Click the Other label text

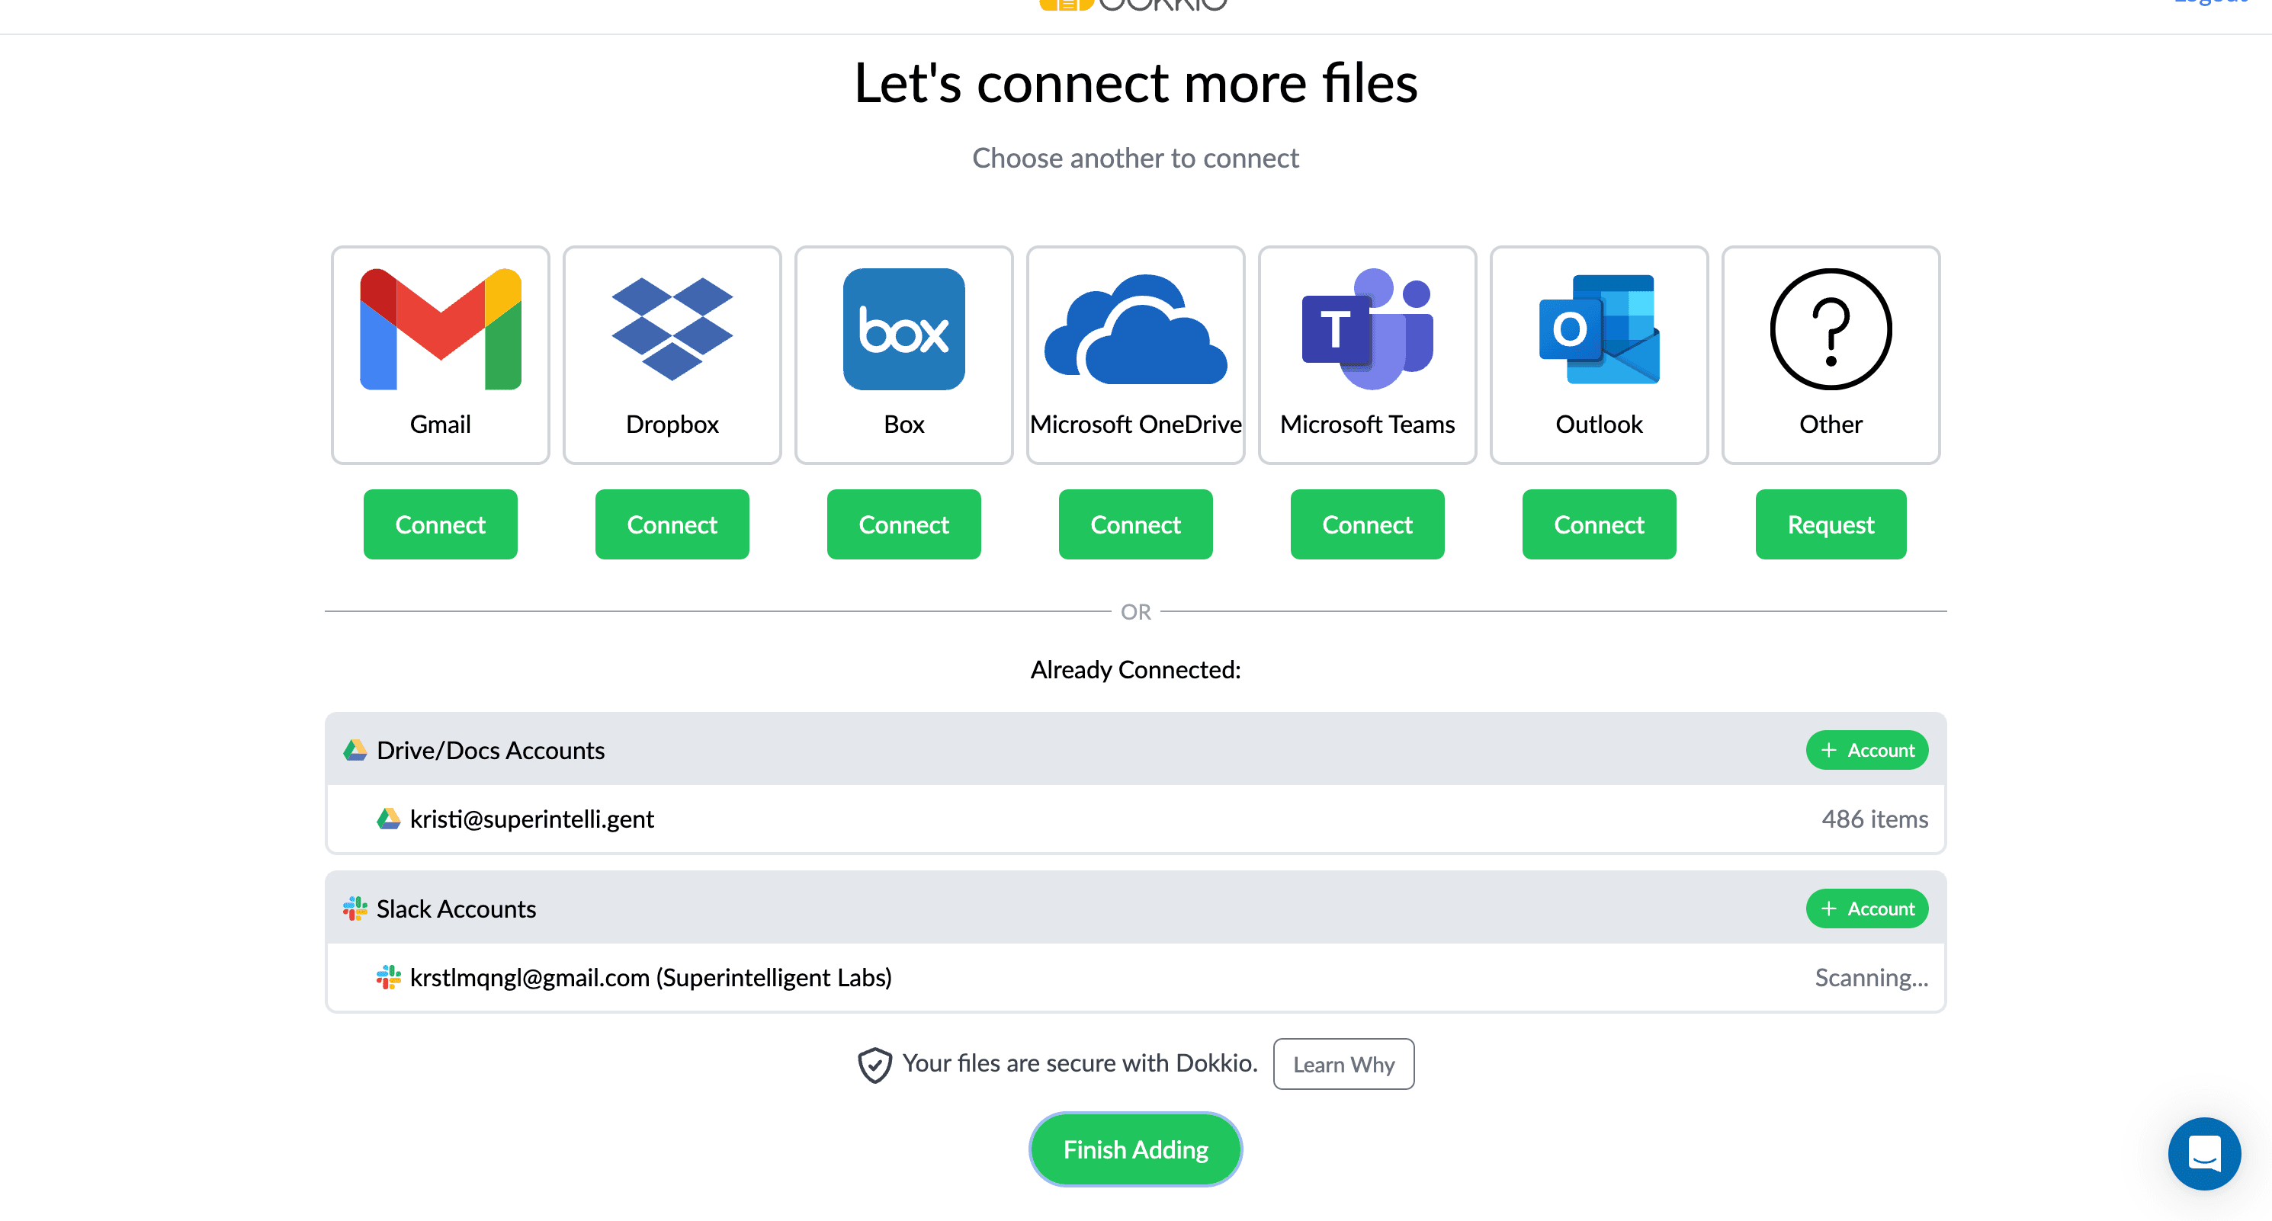click(x=1831, y=424)
